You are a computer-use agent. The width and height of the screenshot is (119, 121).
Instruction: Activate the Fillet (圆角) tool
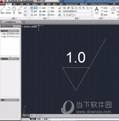click(51, 11)
